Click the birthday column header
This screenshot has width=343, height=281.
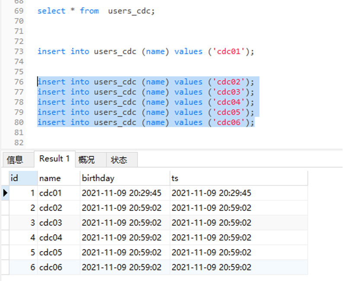125,178
